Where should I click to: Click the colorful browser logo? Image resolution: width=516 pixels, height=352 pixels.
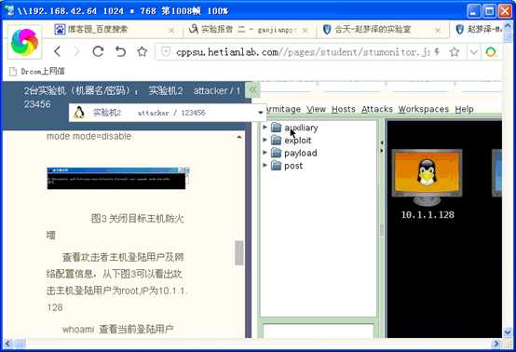[x=24, y=42]
